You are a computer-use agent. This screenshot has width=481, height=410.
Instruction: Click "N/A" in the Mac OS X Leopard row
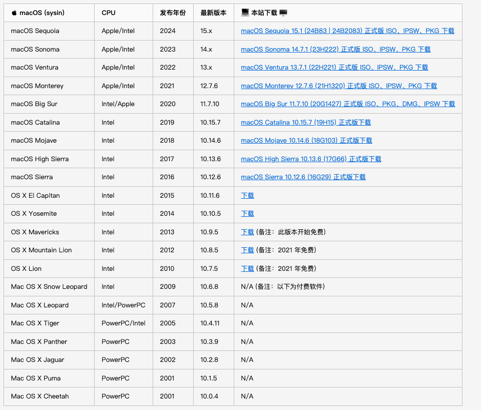(247, 305)
